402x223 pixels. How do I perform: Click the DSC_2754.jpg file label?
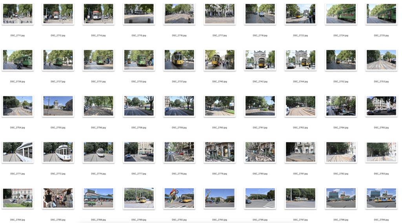coord(18,127)
